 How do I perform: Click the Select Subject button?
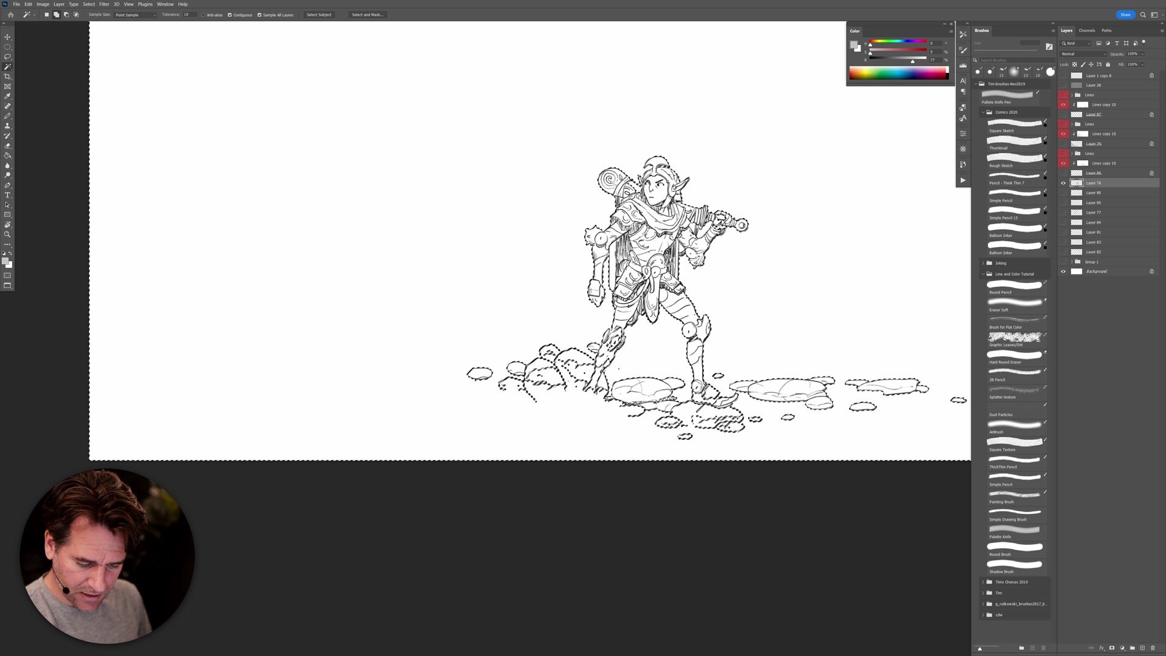(319, 15)
